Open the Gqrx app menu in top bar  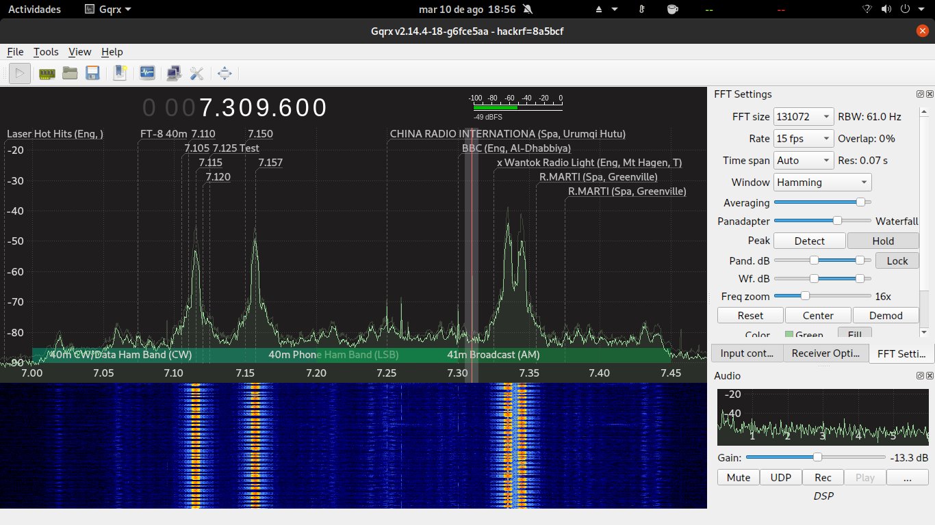pos(108,9)
